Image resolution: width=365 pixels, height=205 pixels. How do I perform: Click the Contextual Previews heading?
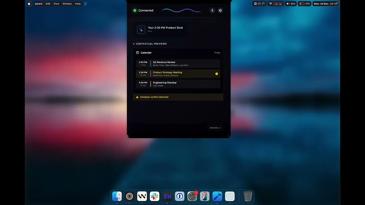(x=151, y=44)
